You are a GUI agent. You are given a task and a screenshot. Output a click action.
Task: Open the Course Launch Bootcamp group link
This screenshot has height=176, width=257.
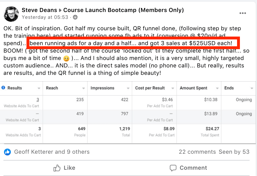pos(123,10)
